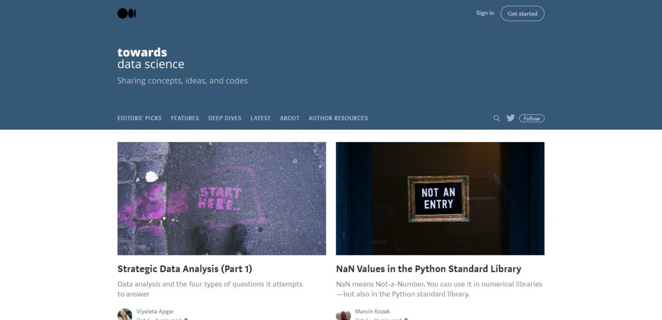Open Strategic Data Analysis (Part 1) article title
This screenshot has height=320, width=662.
click(x=185, y=269)
